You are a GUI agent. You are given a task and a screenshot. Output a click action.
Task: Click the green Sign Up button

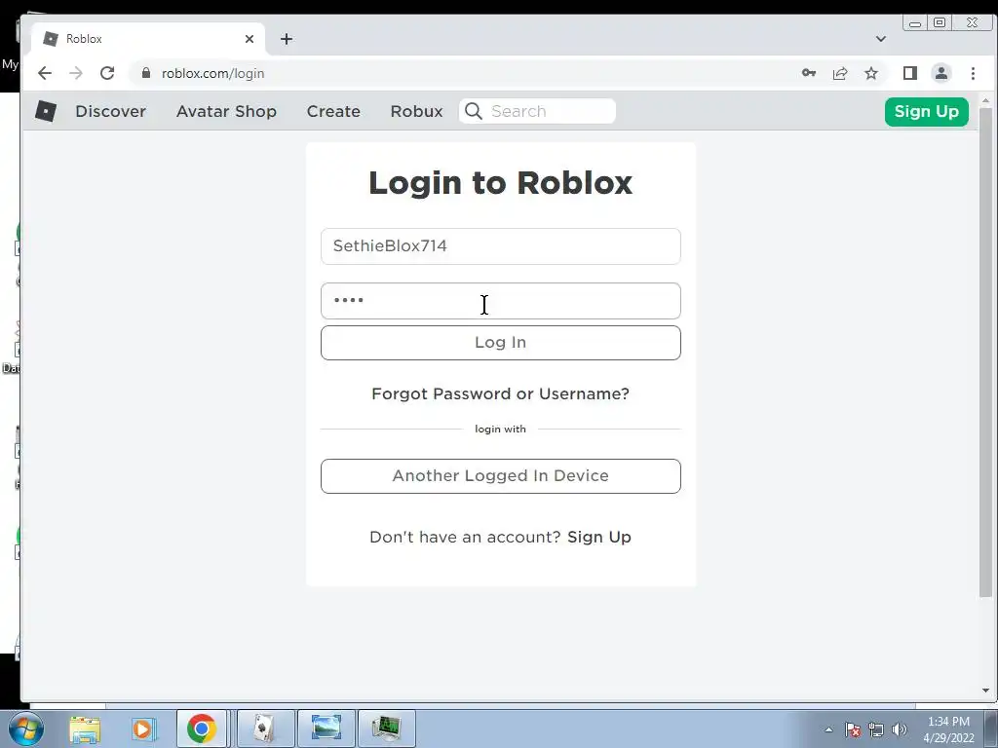[927, 112]
